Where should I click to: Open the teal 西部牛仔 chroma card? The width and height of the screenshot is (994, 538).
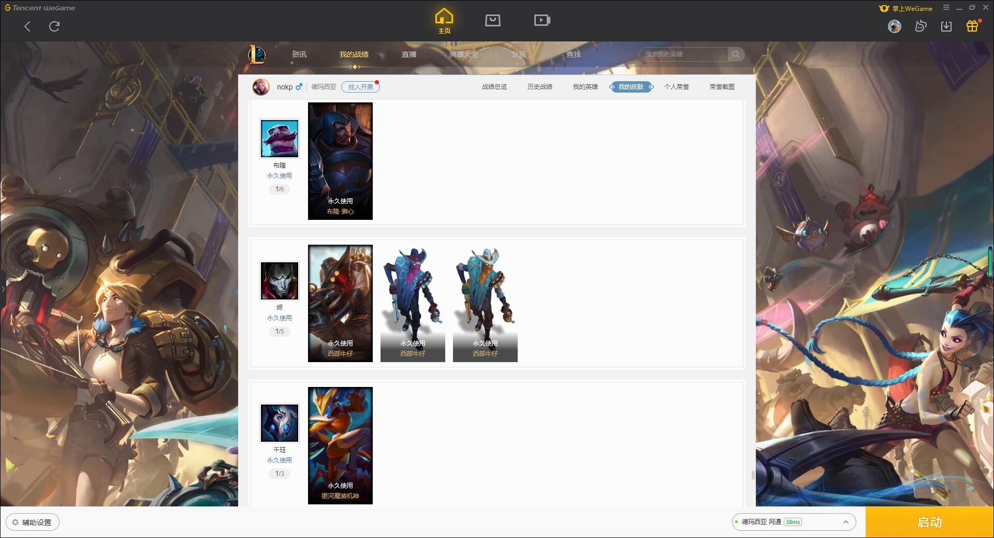485,303
